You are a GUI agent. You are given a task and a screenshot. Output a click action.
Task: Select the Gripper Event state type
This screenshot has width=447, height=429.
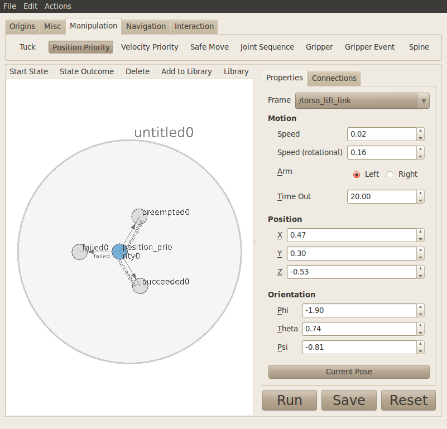pyautogui.click(x=369, y=47)
